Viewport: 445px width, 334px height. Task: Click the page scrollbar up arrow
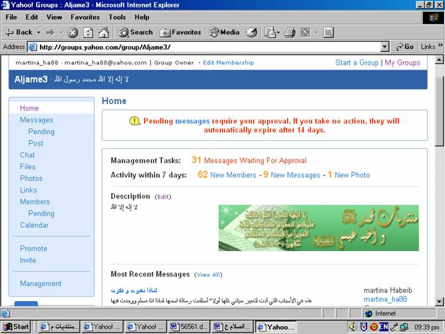(439, 60)
